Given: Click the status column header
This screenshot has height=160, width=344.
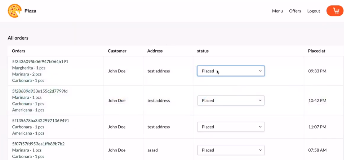Looking at the screenshot, I should pos(203,51).
